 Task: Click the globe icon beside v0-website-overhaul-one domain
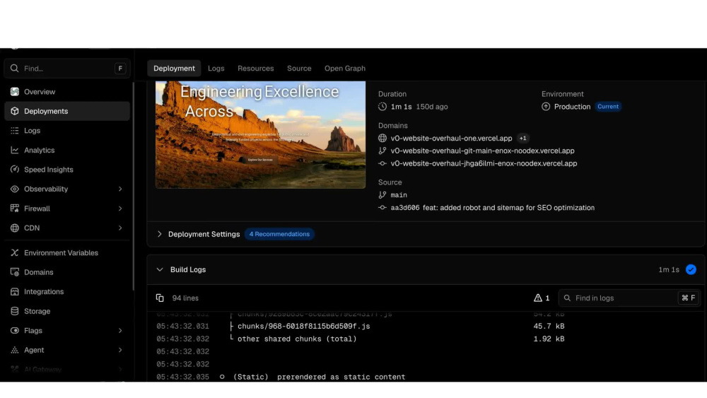pyautogui.click(x=382, y=139)
